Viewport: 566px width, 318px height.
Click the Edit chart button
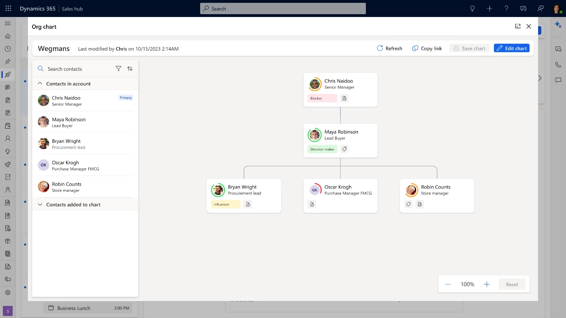512,48
